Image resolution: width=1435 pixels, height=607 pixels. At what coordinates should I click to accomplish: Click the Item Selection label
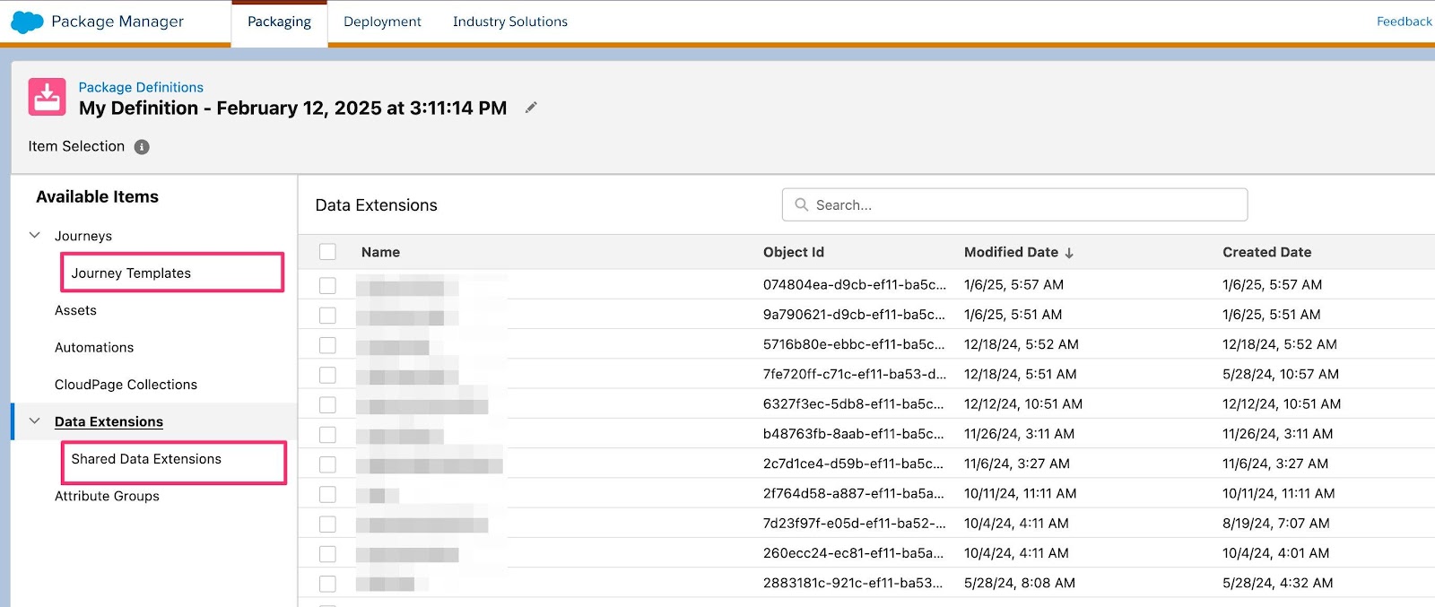[76, 146]
